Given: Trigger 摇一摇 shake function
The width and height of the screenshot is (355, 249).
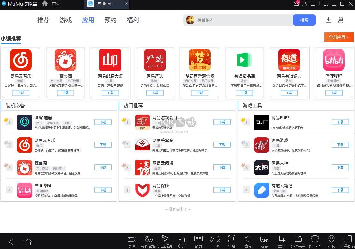Looking at the screenshot, I should pos(315,241).
